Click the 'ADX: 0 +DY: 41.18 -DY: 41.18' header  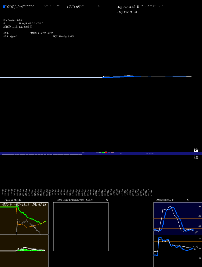click(x=24, y=204)
